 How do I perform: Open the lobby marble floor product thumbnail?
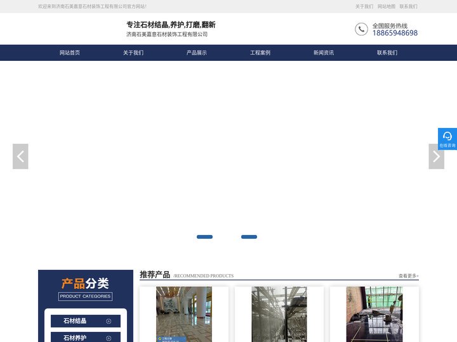pyautogui.click(x=184, y=314)
